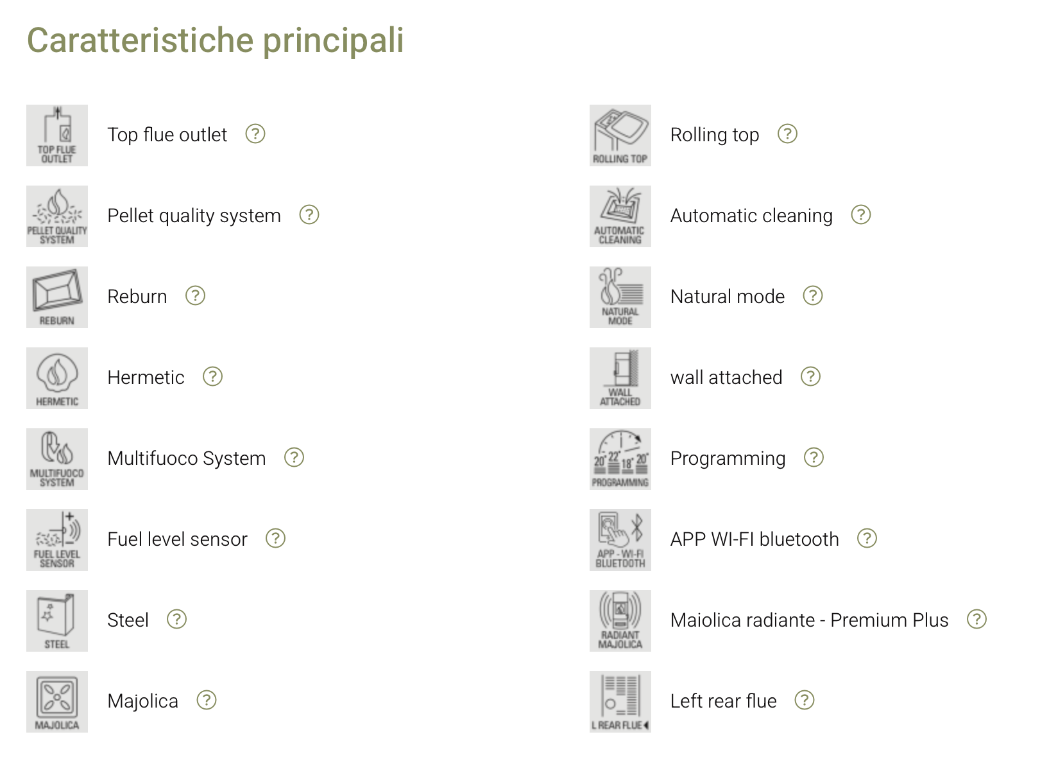Image resolution: width=1049 pixels, height=766 pixels.
Task: Click the Rolling top feature icon
Action: coord(620,135)
